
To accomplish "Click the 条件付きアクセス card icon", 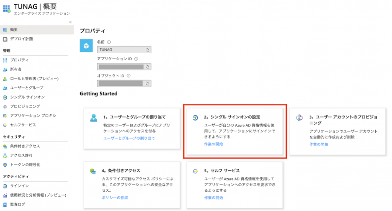I will tap(93, 171).
